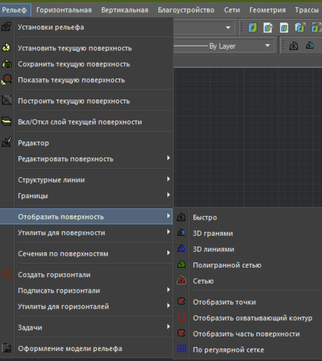Image resolution: width=322 pixels, height=361 pixels.
Task: Click the Редактор icon in menu
Action: point(6,143)
